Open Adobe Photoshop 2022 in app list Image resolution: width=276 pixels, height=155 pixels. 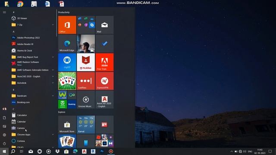(33, 37)
